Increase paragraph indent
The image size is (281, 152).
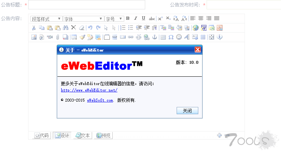pos(139,28)
